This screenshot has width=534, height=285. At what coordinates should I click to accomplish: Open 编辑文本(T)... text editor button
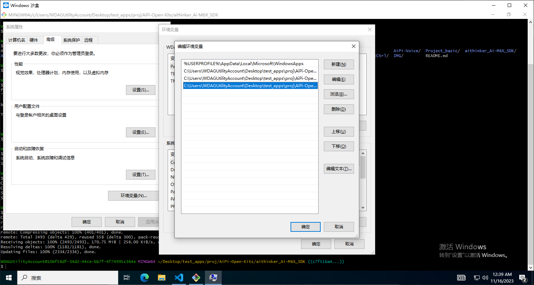point(339,169)
